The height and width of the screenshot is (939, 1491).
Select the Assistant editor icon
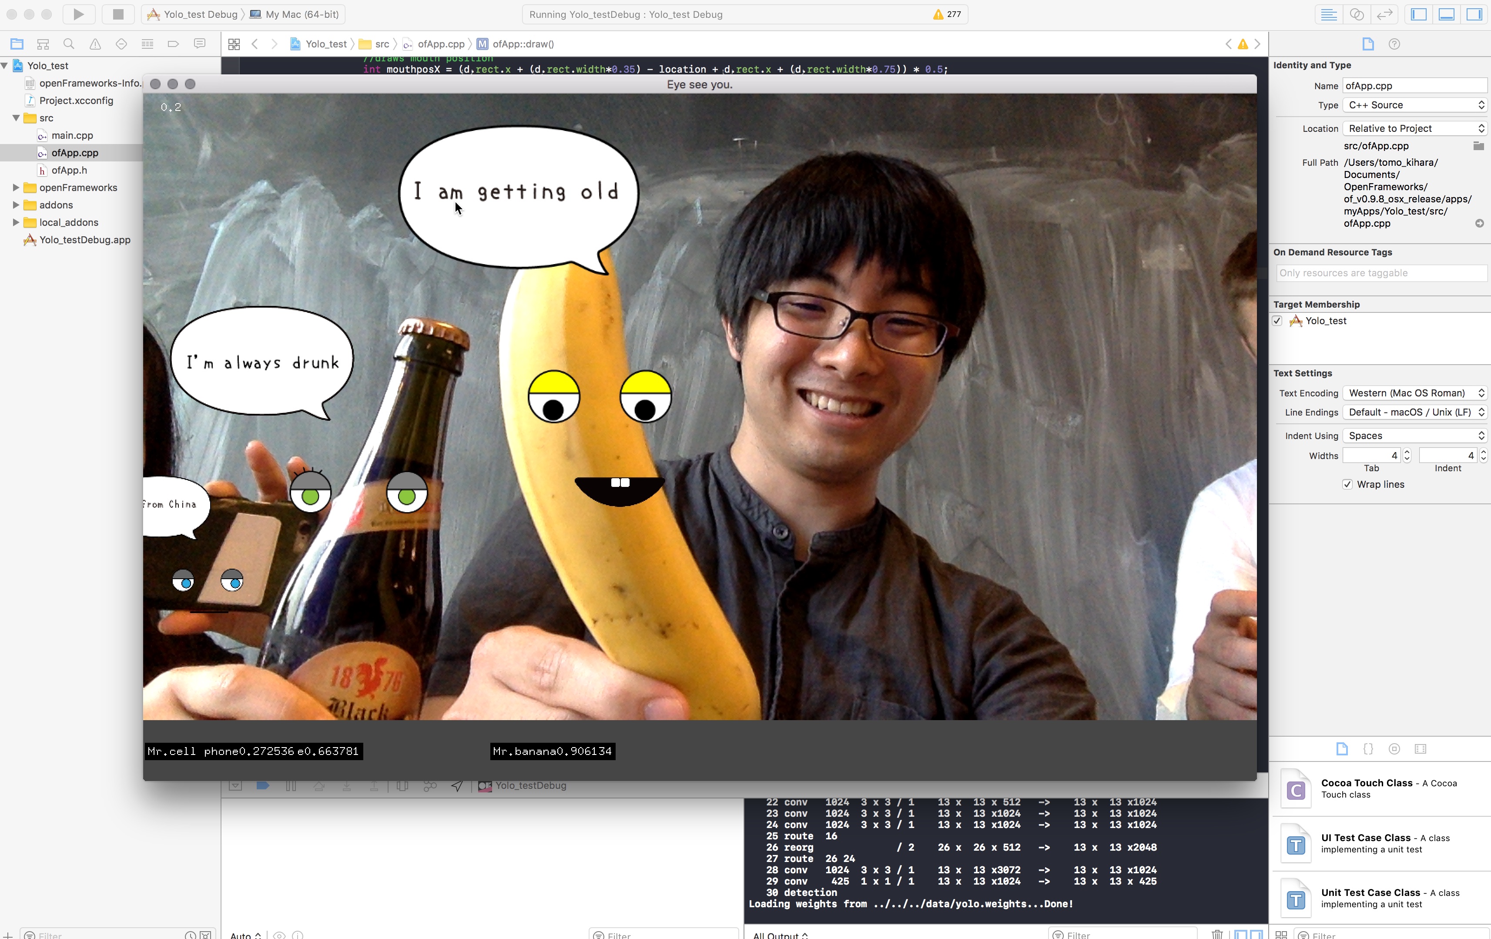1357,14
